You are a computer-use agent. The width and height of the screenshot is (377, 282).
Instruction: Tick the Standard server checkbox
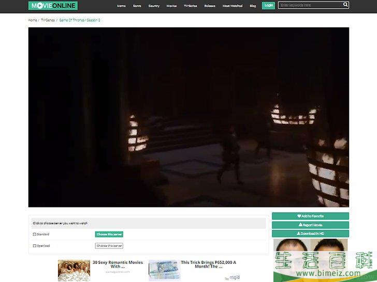click(x=35, y=234)
